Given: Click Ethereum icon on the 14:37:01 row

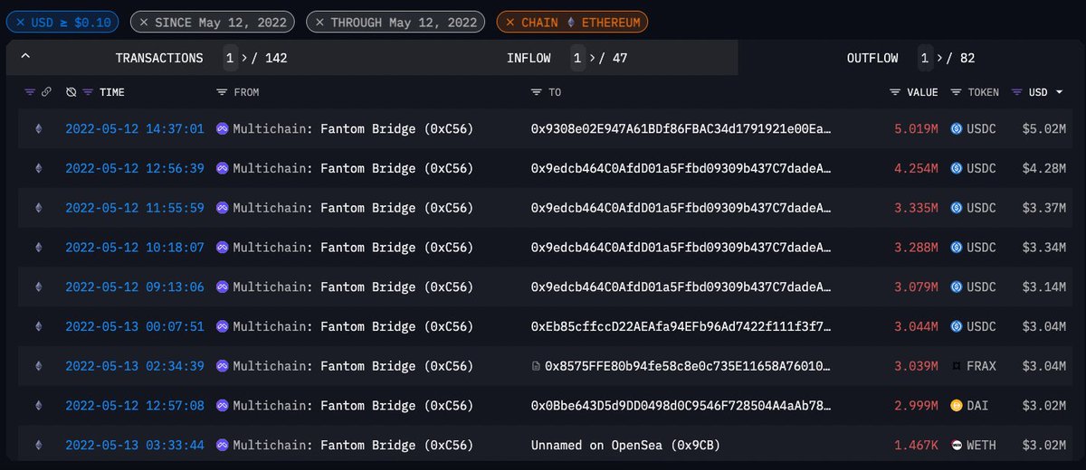Looking at the screenshot, I should coord(38,129).
